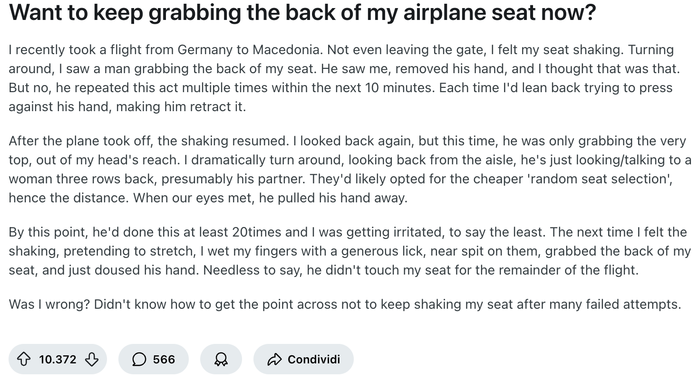
Task: Give an award using the ribbon icon
Action: (221, 359)
